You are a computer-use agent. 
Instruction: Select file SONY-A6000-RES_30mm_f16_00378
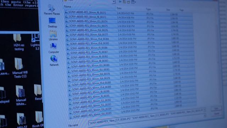coord(91,75)
